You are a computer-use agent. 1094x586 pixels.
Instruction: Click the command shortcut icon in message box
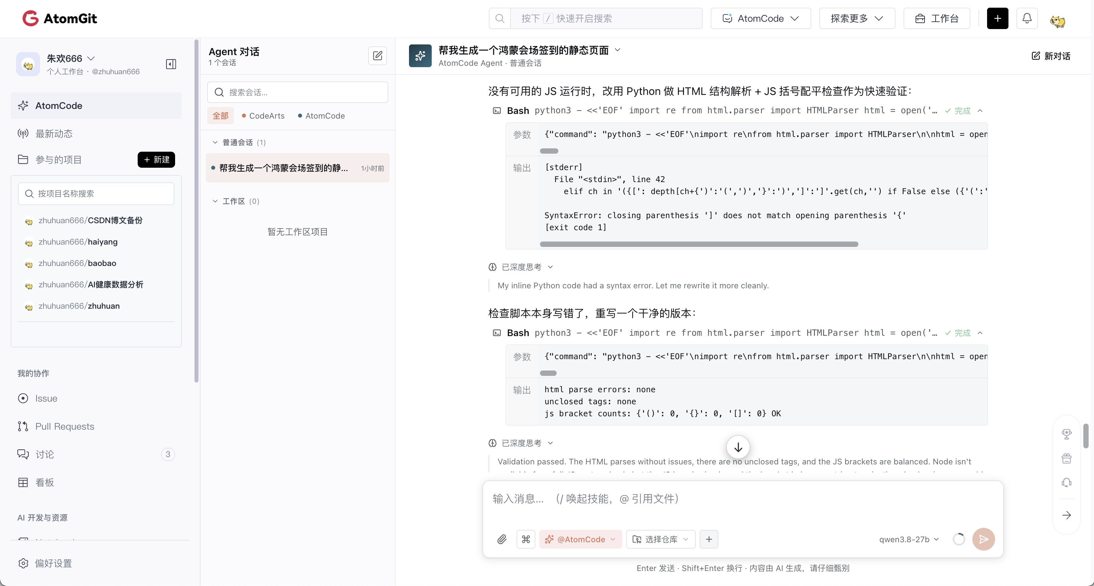click(526, 539)
